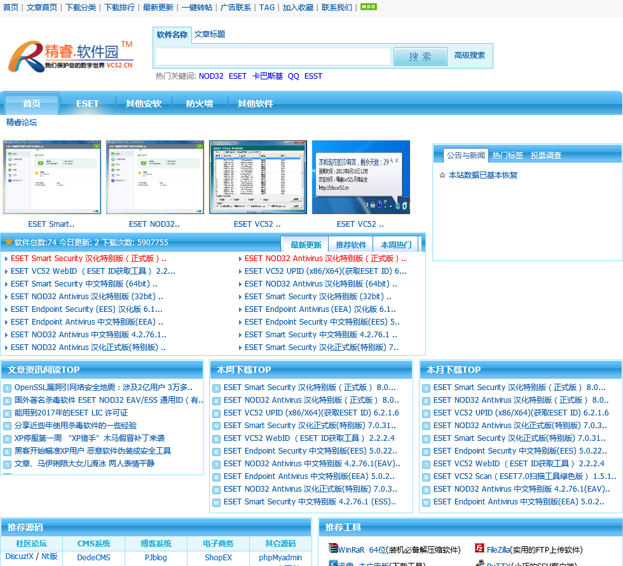Switch to the 文章标题 search tab
The width and height of the screenshot is (623, 566).
(210, 34)
